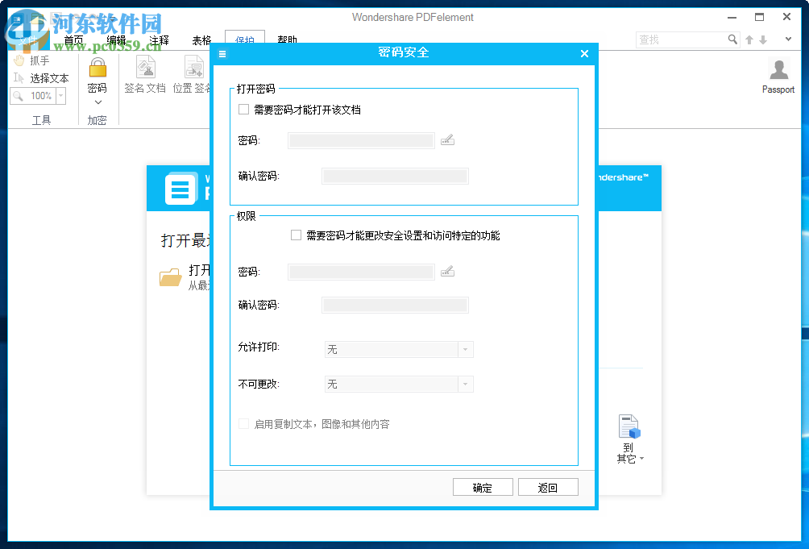
Task: Select the 抓手 (Hand) tool
Action: (35, 60)
